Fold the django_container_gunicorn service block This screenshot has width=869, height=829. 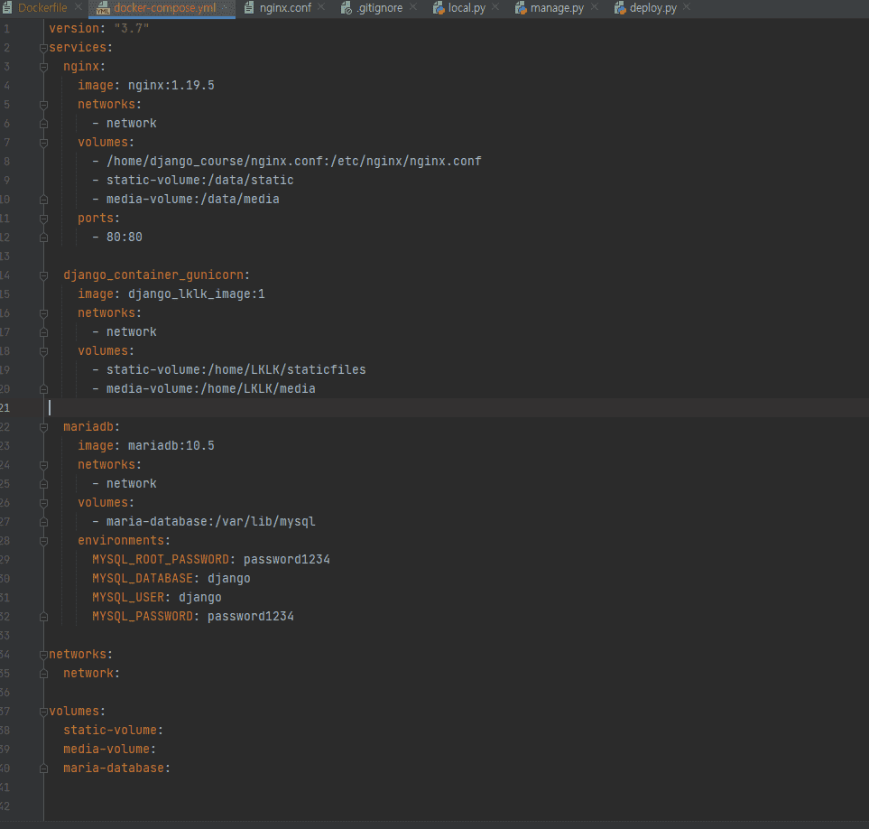[x=44, y=275]
